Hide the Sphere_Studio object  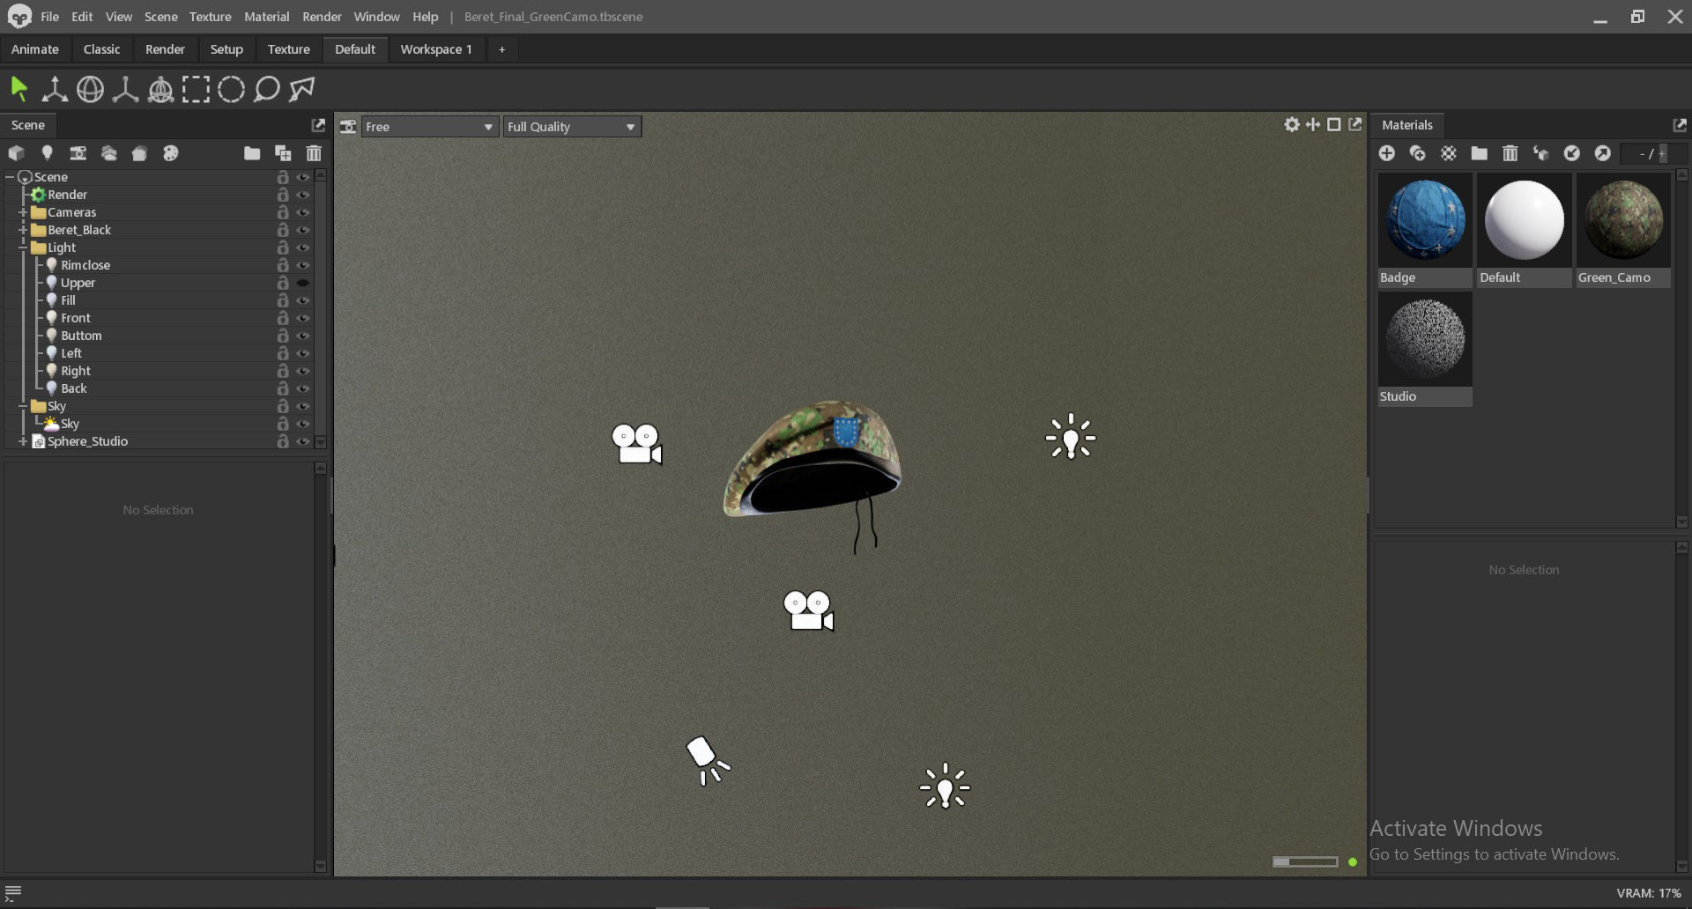pyautogui.click(x=303, y=441)
